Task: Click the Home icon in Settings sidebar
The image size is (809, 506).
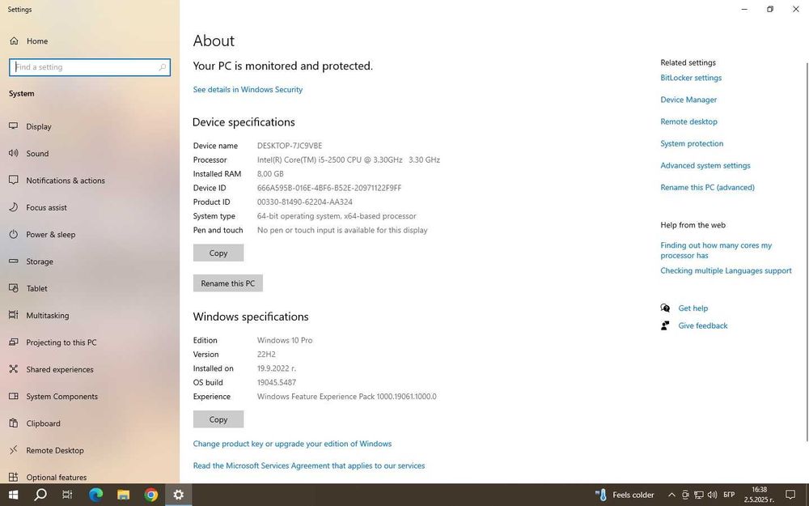Action: [x=14, y=40]
